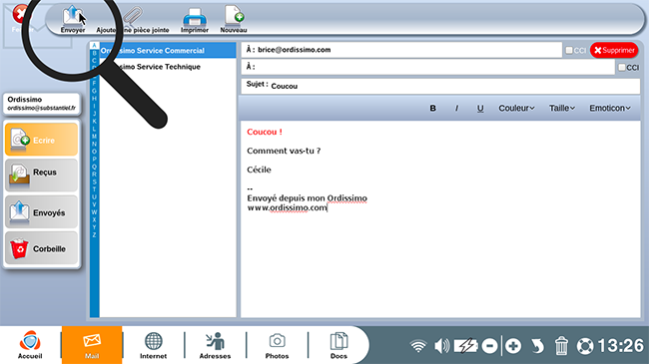Open the Corbeille trash folder
Image resolution: width=649 pixels, height=364 pixels.
41,248
